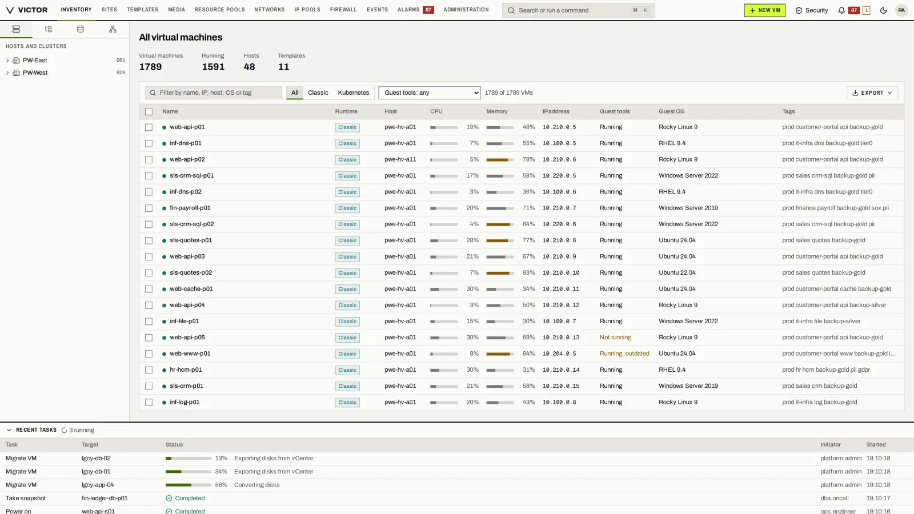Click the status dot for web-api-p01
Screen dimensions: 914x514
point(165,127)
